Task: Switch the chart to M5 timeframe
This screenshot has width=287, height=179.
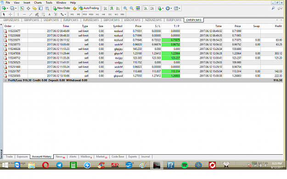Action: coord(79,14)
